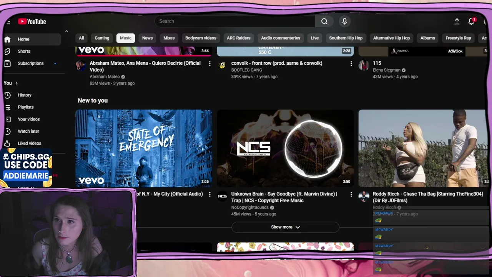Select the Audio commentaries chip

pyautogui.click(x=281, y=38)
